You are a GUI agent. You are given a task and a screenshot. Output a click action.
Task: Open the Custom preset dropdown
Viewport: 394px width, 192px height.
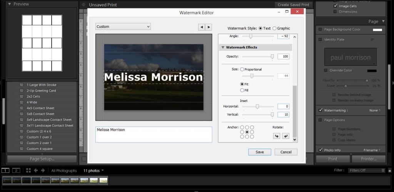click(123, 26)
